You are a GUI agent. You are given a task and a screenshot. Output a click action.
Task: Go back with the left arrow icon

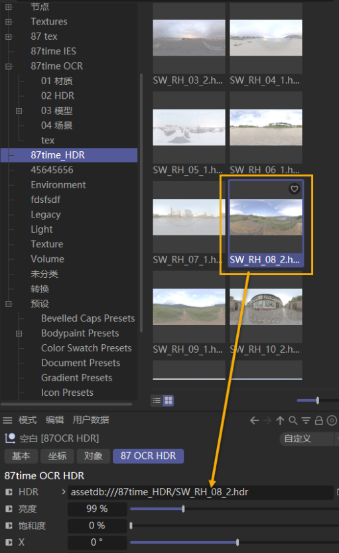(254, 420)
